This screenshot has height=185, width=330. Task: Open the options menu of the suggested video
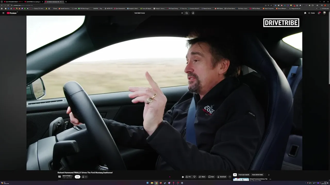tap(270, 179)
